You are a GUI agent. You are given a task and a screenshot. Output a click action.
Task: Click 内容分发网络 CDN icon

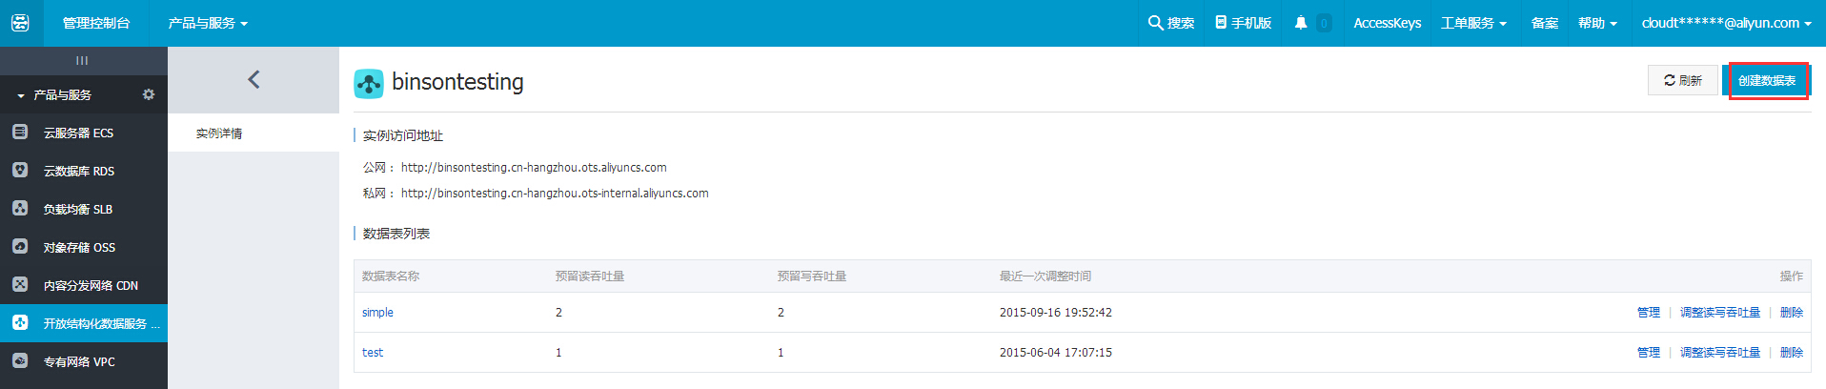coord(20,284)
